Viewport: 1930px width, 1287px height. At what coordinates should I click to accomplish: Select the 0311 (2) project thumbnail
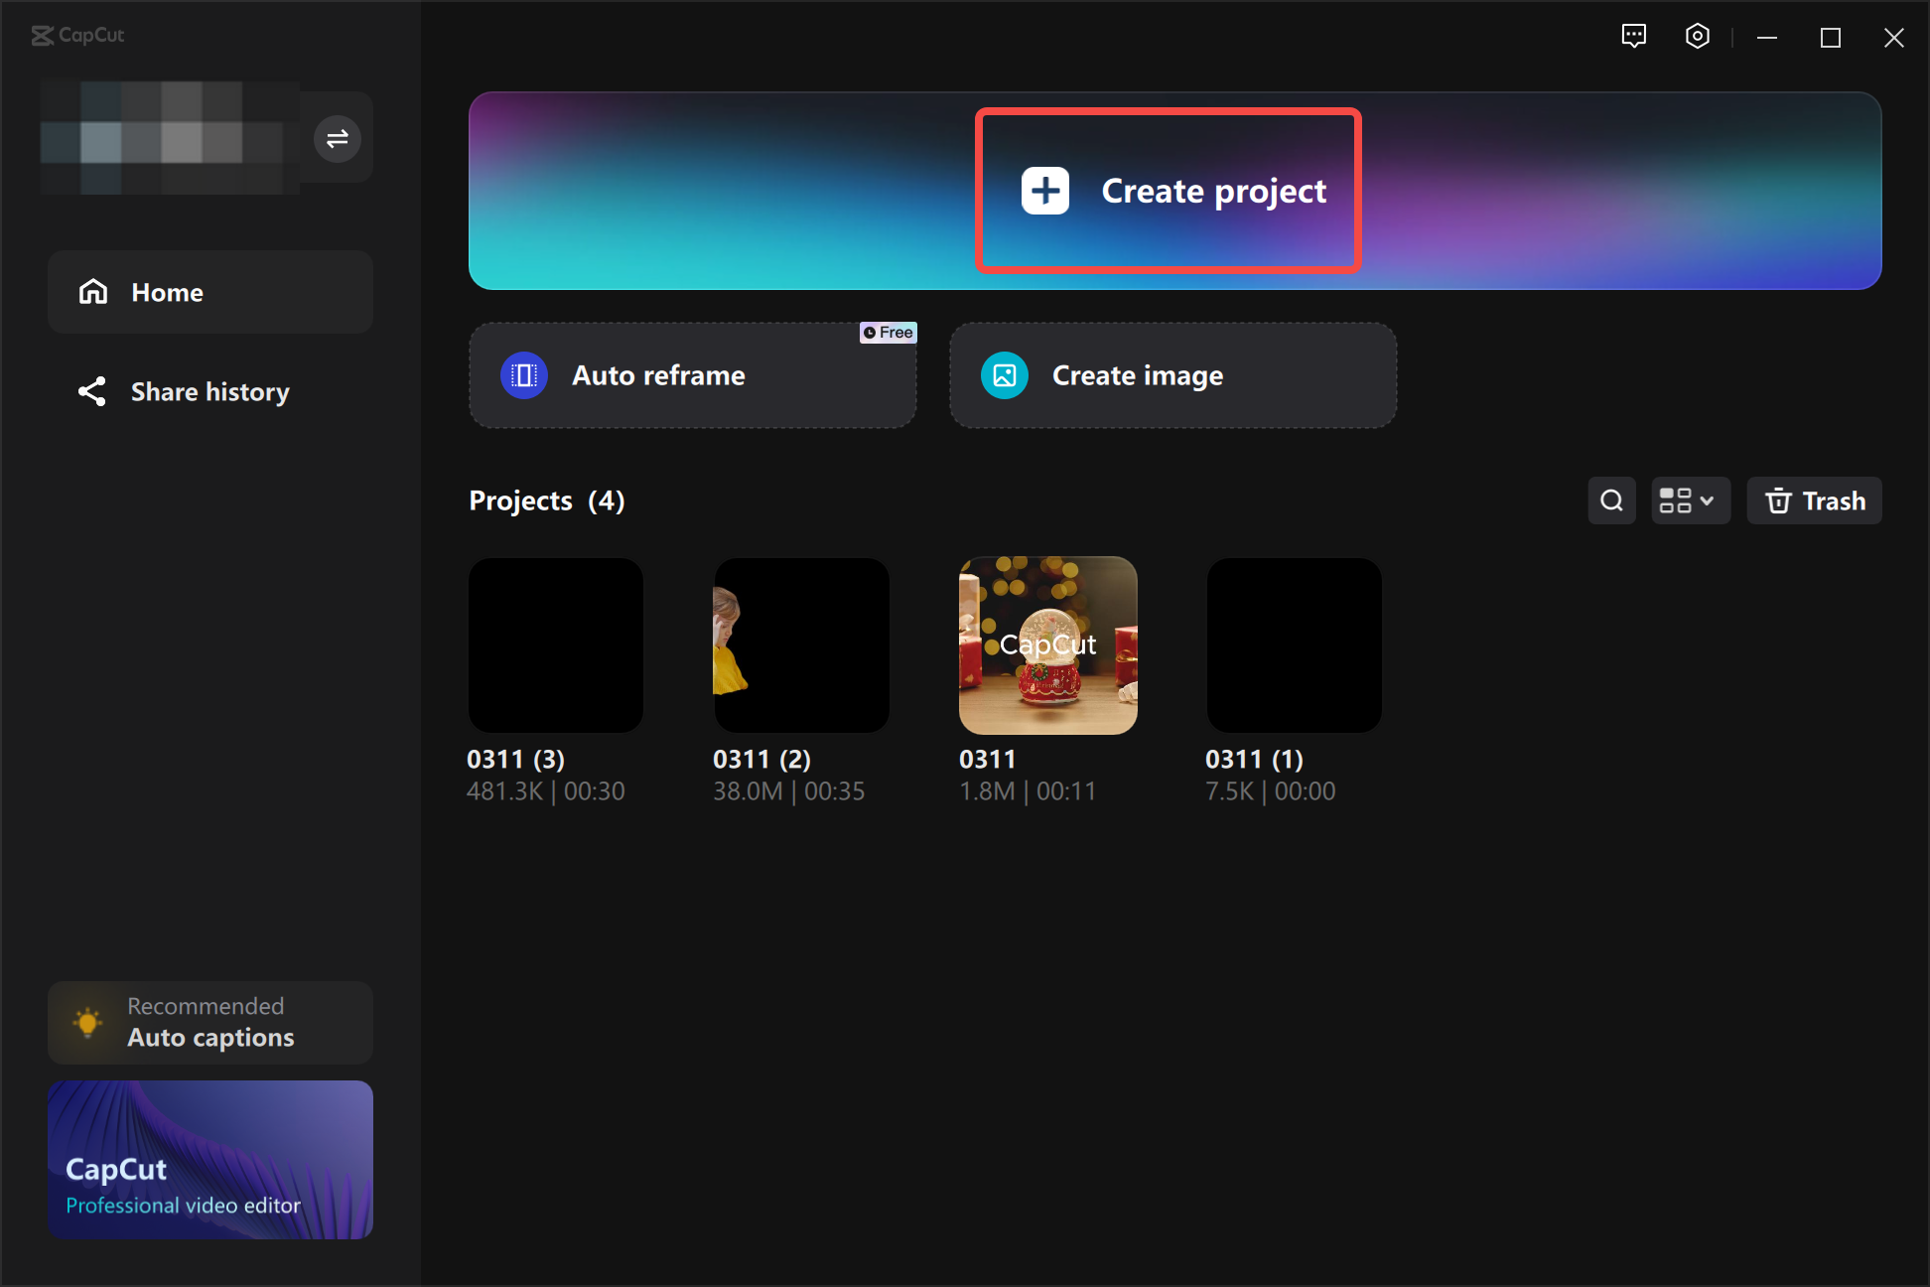801,644
